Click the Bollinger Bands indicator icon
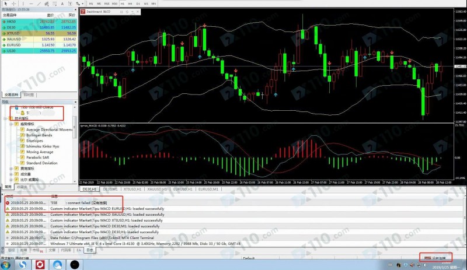Screen dimensions: 467x270 point(23,135)
